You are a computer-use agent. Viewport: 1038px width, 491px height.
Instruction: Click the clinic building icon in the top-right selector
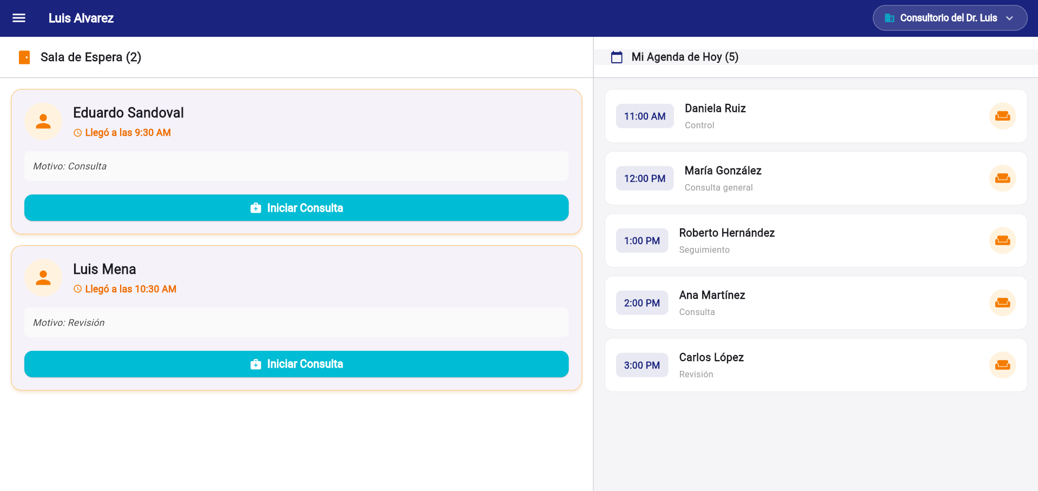coord(890,18)
